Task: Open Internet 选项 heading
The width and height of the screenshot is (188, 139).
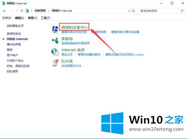Action: pos(73,50)
